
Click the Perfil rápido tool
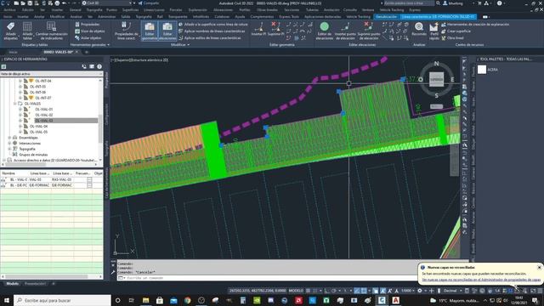pos(434,31)
